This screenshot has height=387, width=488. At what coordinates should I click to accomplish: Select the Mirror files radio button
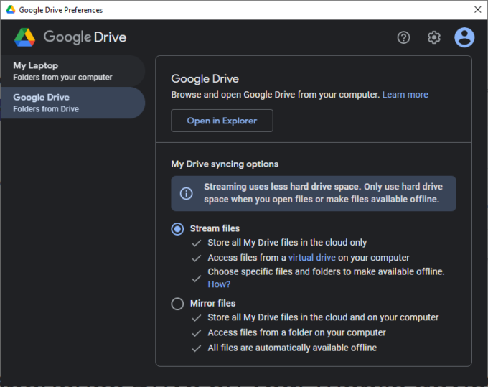pos(177,304)
